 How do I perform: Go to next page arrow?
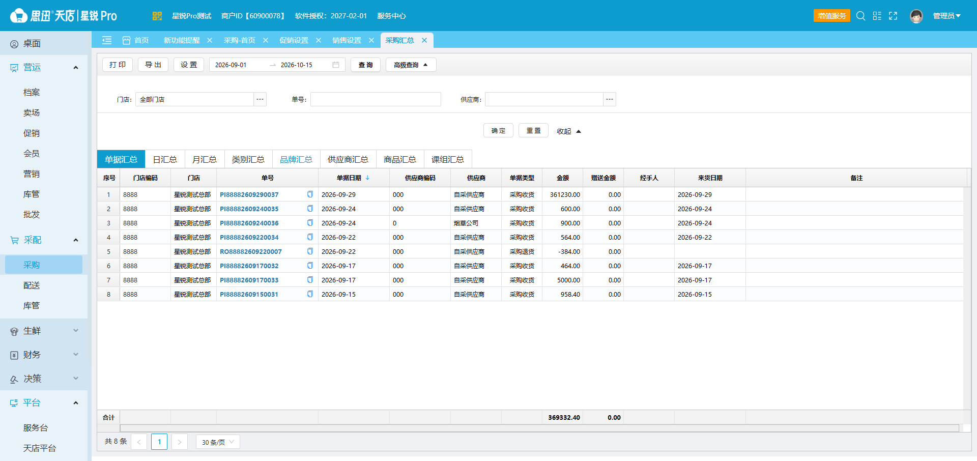[x=180, y=442]
